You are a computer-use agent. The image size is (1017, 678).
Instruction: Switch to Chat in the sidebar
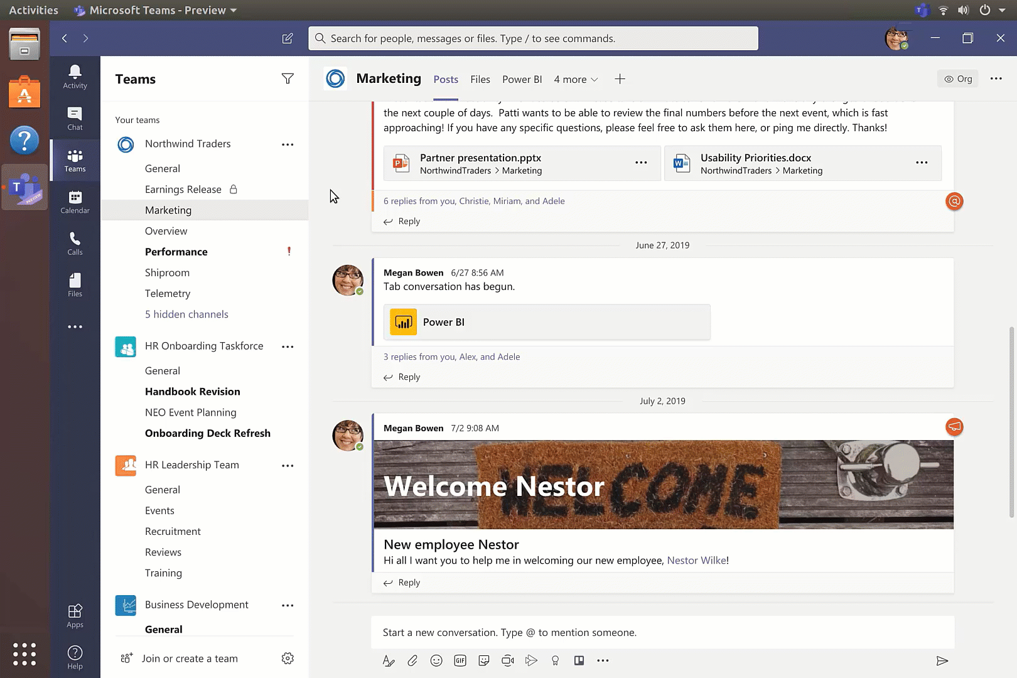[75, 117]
